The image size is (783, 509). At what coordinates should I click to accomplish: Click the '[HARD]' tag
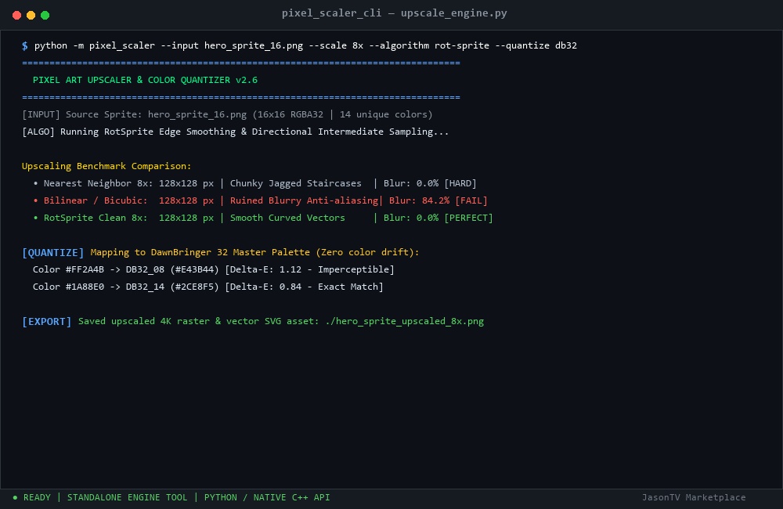(460, 183)
